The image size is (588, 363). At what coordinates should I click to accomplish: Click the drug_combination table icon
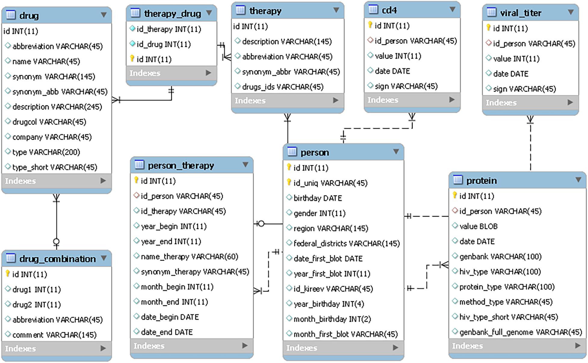11,258
